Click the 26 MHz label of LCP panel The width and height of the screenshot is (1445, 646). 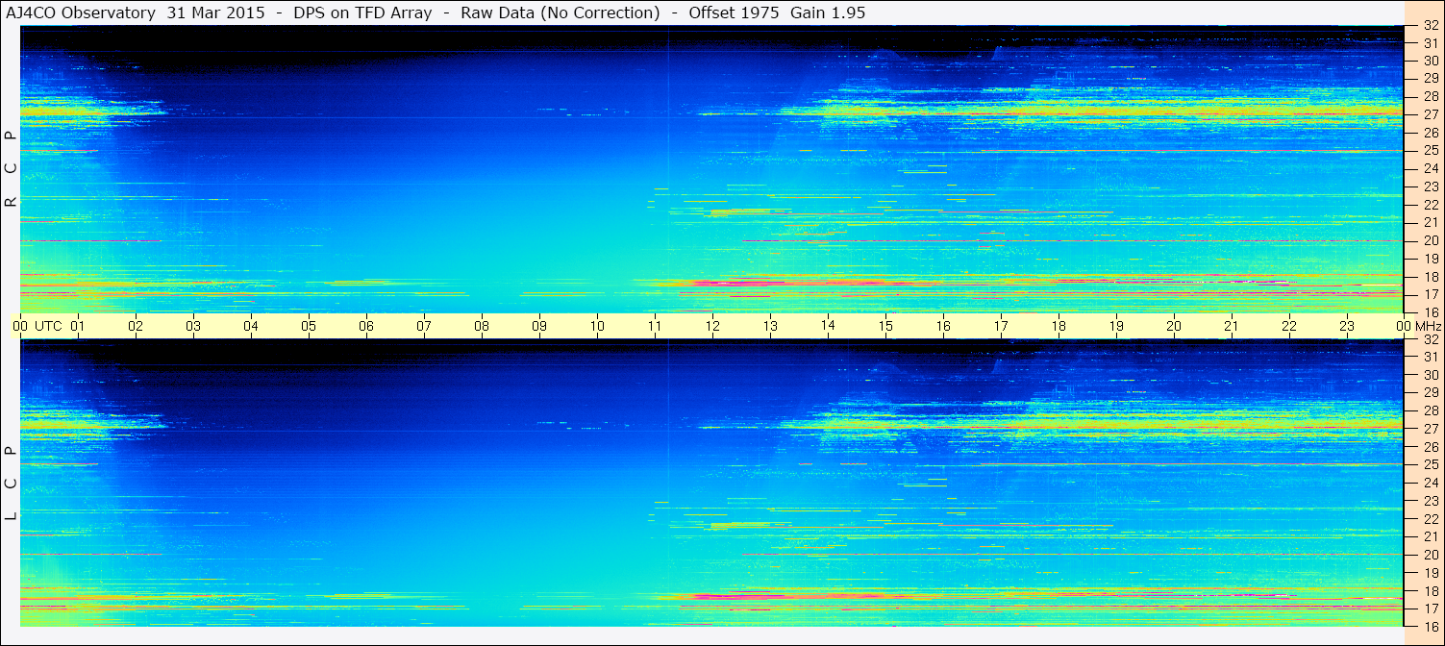[1430, 447]
